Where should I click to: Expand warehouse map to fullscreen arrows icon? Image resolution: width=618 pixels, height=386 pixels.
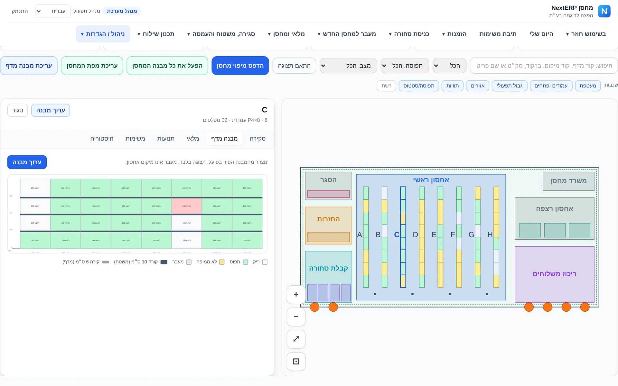pyautogui.click(x=296, y=339)
